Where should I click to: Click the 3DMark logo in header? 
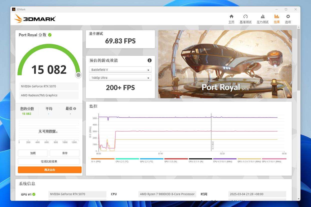click(35, 19)
